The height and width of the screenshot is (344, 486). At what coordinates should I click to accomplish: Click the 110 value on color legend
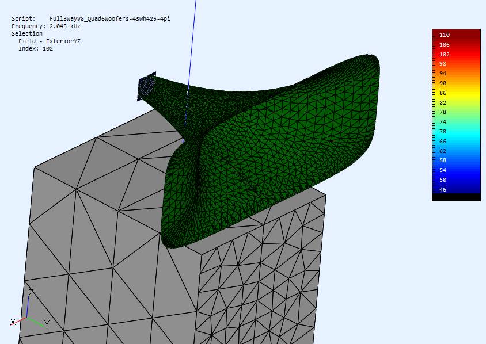pyautogui.click(x=444, y=35)
